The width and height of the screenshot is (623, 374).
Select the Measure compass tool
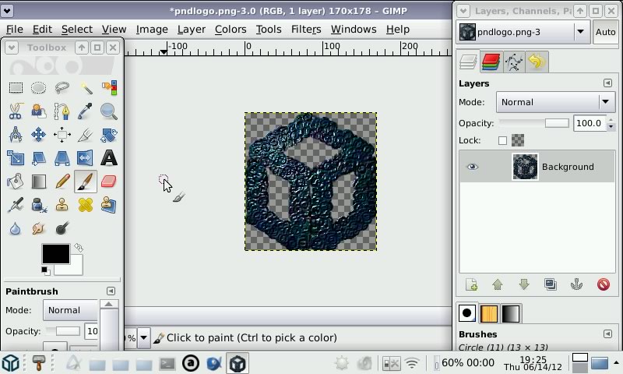coord(16,135)
